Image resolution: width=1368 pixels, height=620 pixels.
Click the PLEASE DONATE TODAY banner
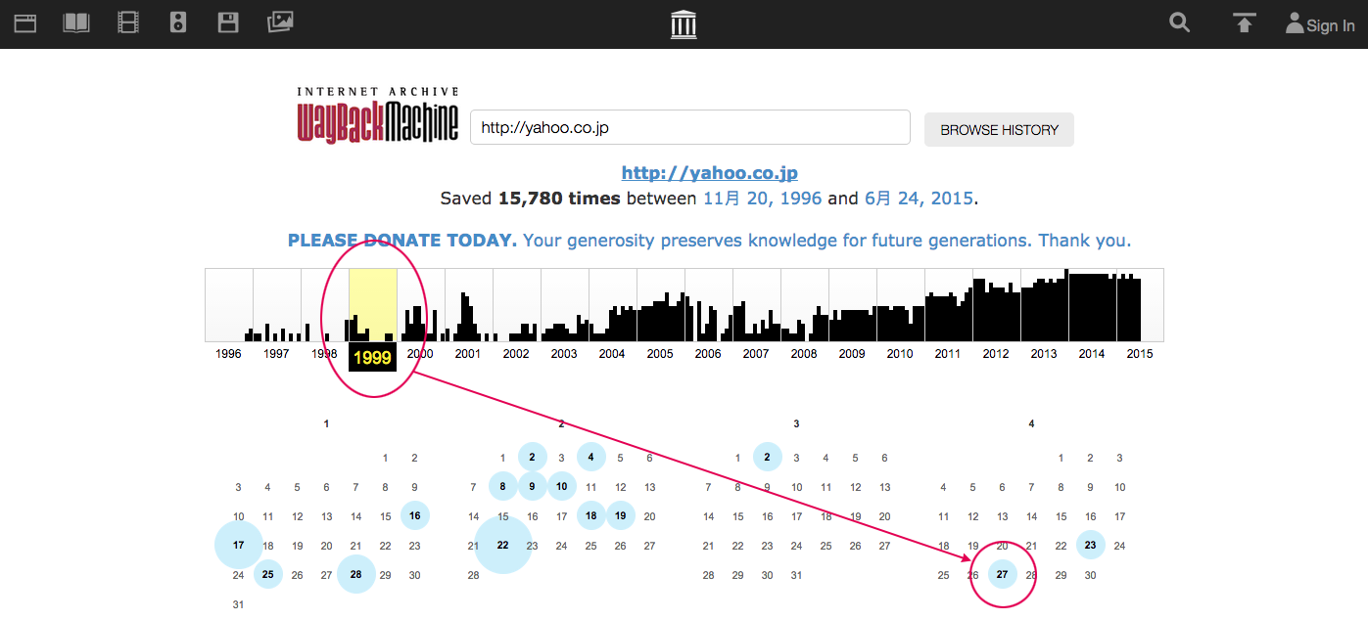(709, 241)
